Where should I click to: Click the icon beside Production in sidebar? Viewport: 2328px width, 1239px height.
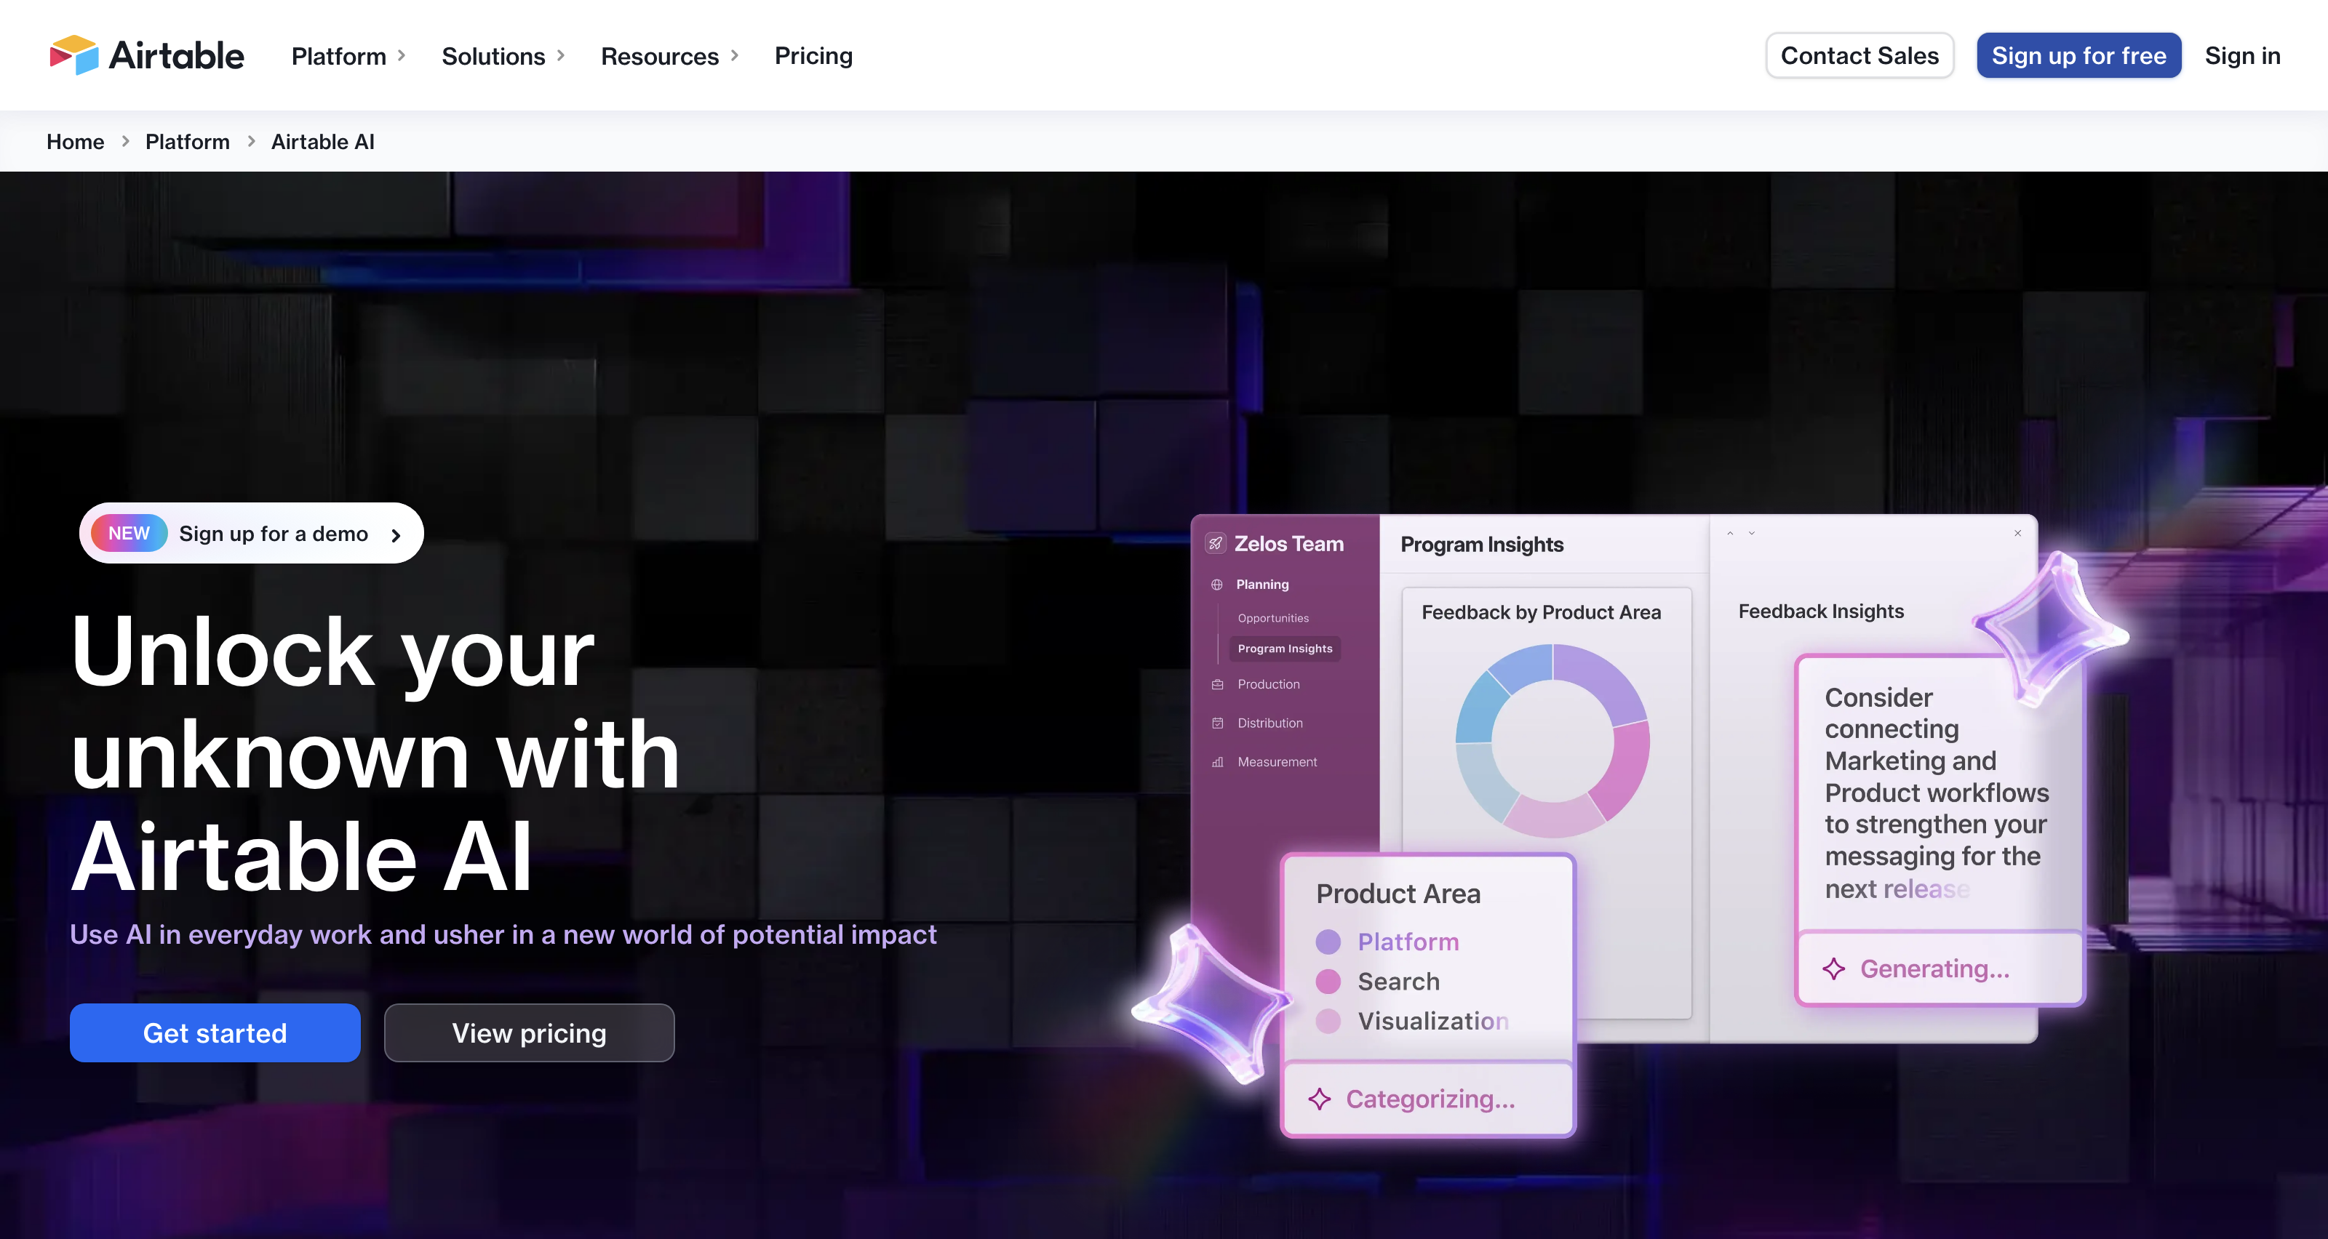(1217, 684)
